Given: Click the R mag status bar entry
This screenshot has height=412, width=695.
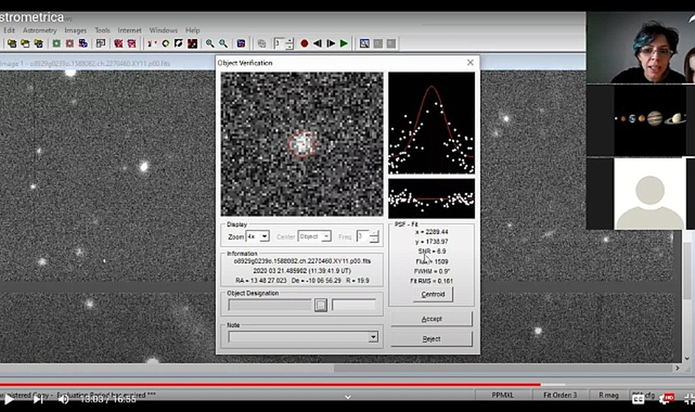Looking at the screenshot, I should (x=609, y=395).
